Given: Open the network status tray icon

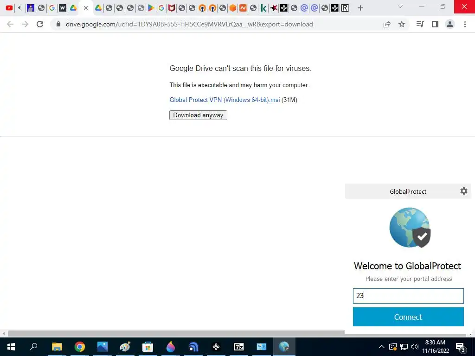Looking at the screenshot, I should tap(404, 347).
